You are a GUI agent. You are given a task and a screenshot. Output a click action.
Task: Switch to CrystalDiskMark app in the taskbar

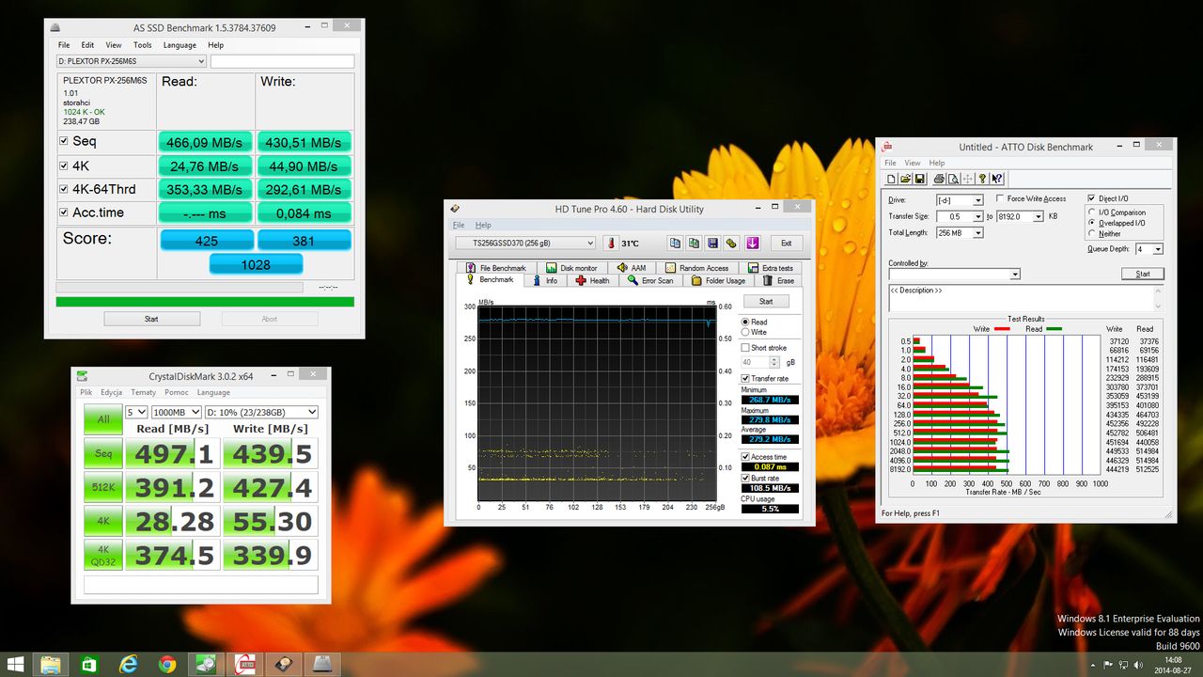pos(206,664)
